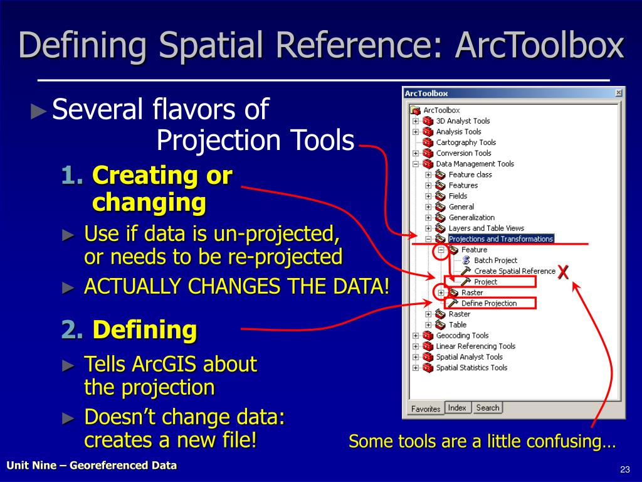Click the Analysis Tools red toolbox icon

click(x=428, y=132)
